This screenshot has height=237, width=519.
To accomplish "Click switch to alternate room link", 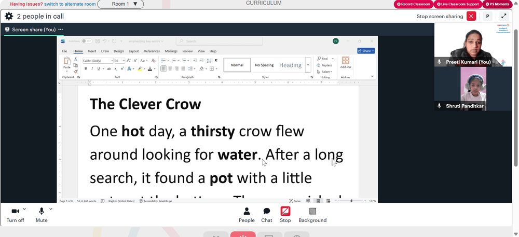I will tap(70, 4).
